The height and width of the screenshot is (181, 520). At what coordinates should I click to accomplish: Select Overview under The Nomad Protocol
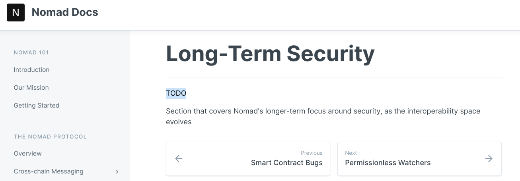[x=27, y=153]
